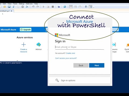Click the Create a resource plus icon

point(24,45)
